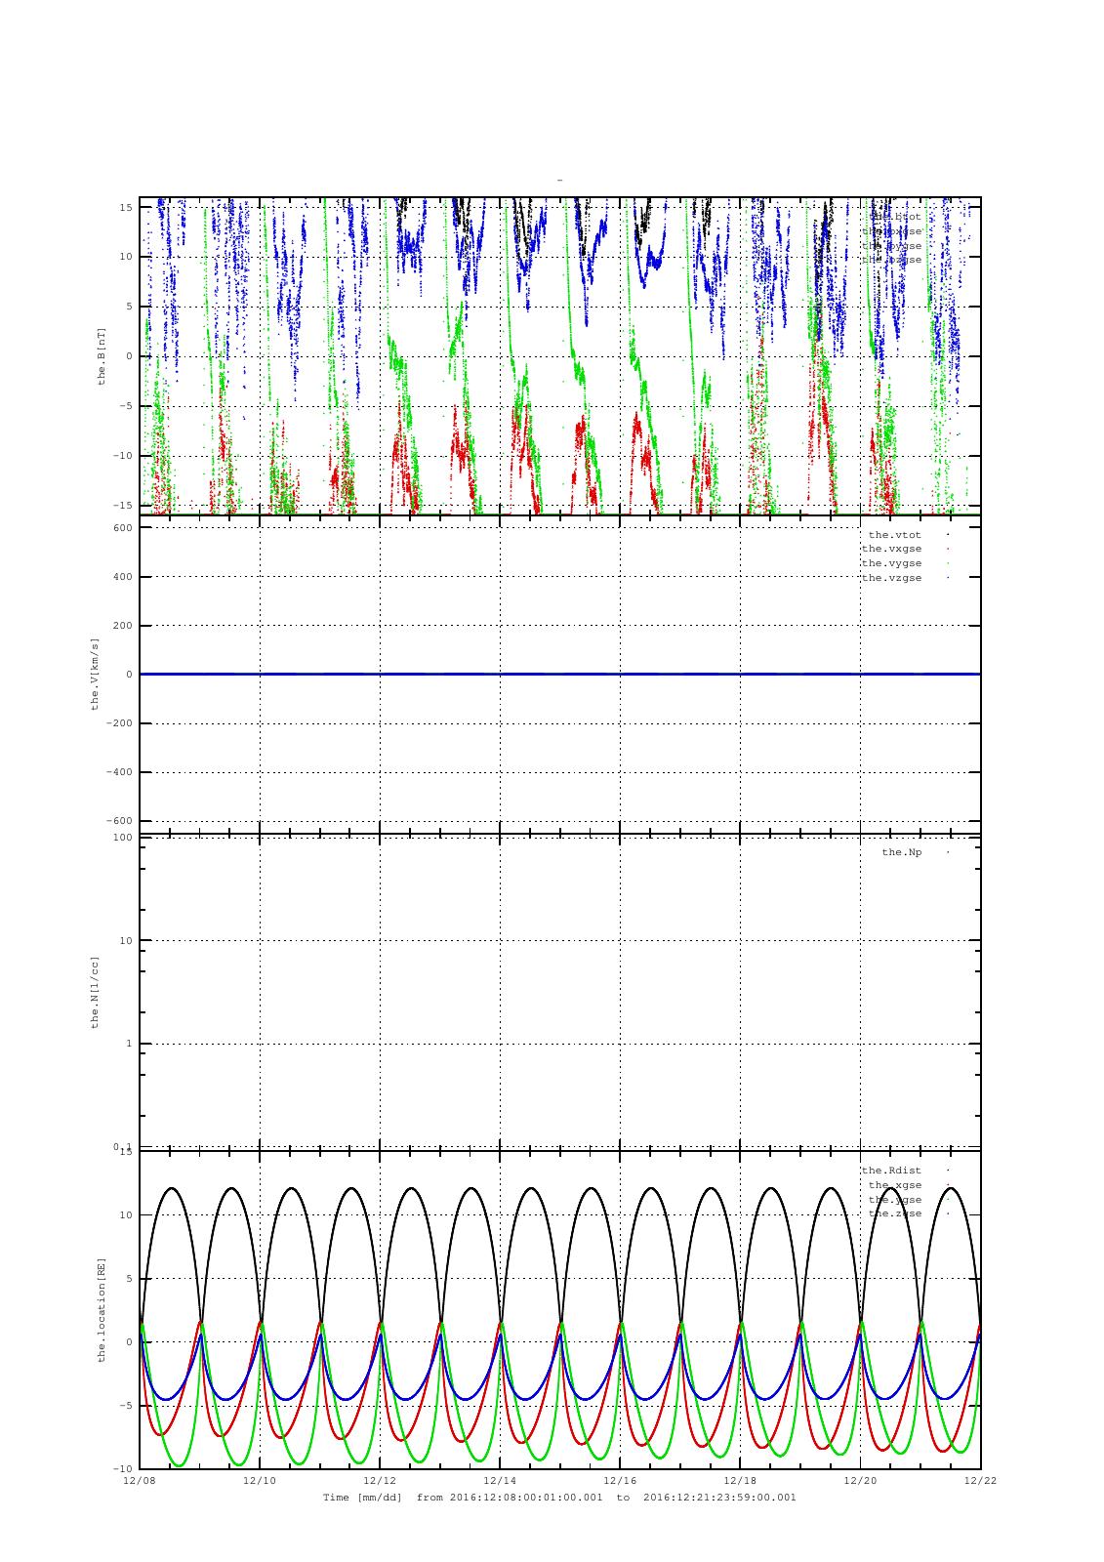This screenshot has width=1104, height=1562.
Task: Click the '12/18' date tick label
Action: click(740, 1481)
